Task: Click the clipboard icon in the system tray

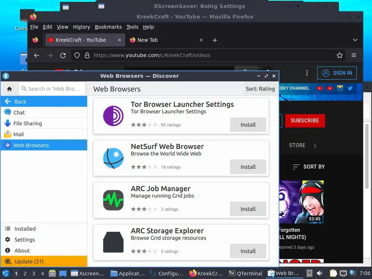Action: pos(333,273)
